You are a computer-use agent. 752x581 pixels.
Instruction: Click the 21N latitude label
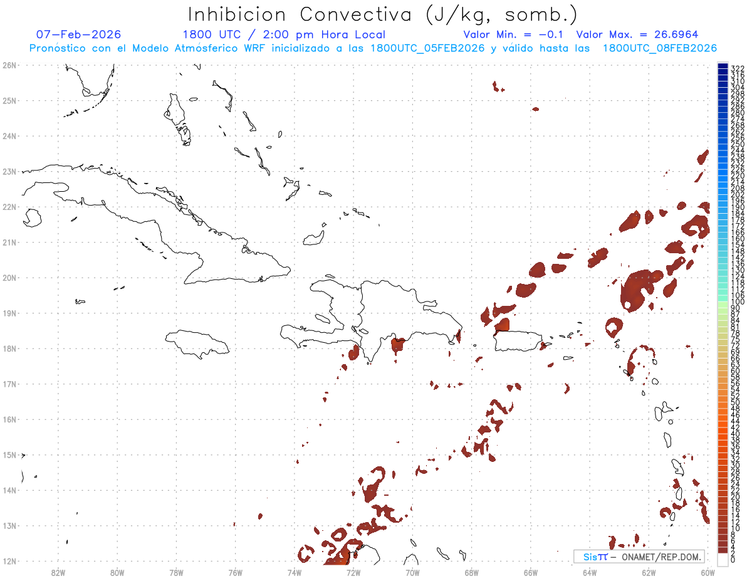click(x=9, y=242)
